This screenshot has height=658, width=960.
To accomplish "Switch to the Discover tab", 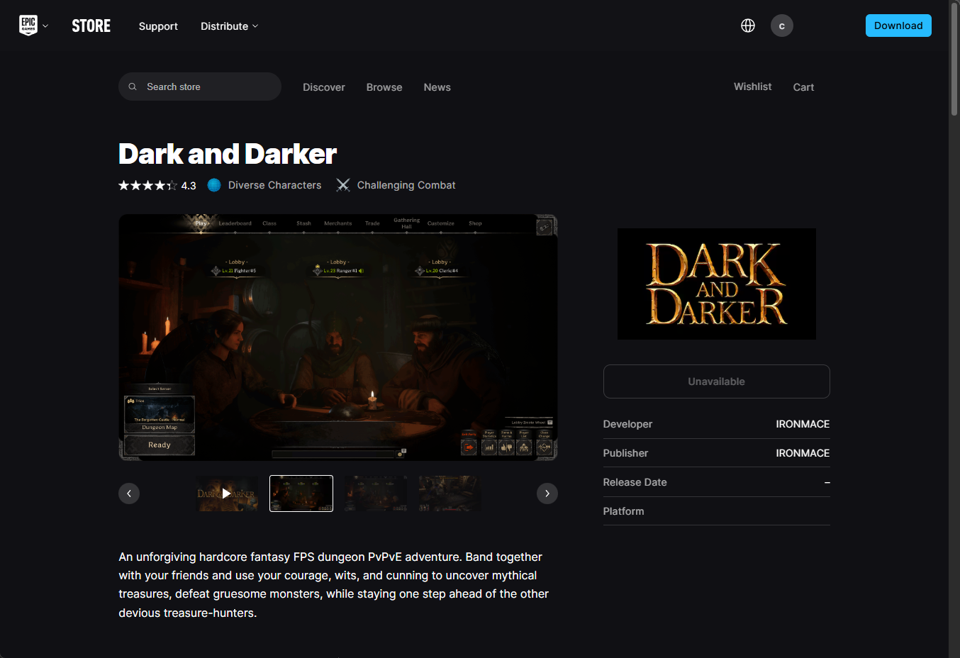I will 324,87.
